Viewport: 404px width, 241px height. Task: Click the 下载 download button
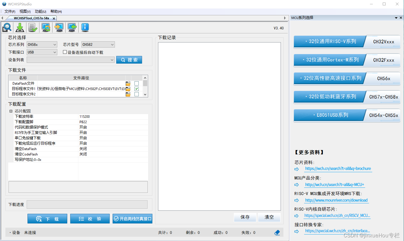click(x=47, y=219)
